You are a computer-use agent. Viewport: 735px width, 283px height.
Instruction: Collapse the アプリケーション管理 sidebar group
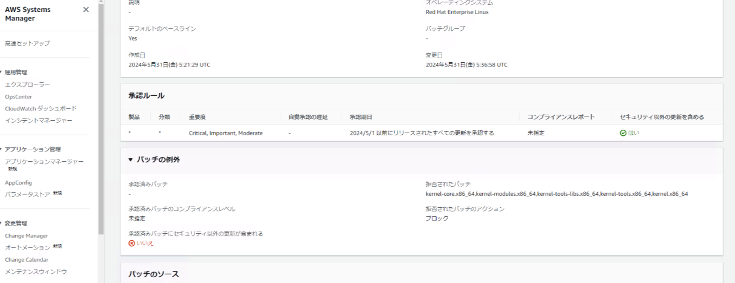[x=2, y=149]
